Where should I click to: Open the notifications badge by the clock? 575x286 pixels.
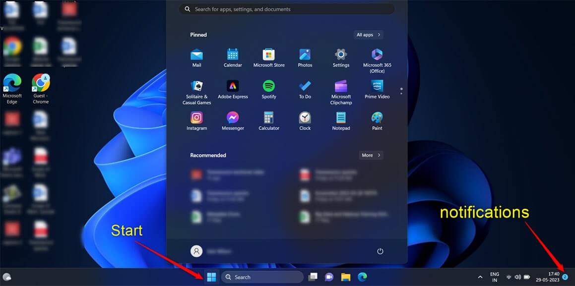click(565, 277)
